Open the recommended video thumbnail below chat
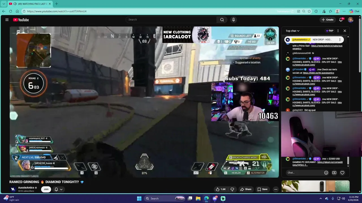Viewport: 362px width, 203px height. (x=315, y=186)
